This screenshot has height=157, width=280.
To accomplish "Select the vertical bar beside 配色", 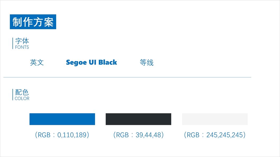I will [x=13, y=95].
